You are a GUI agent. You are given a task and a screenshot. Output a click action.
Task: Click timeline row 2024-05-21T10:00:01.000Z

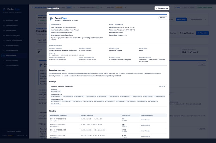[x=108, y=131]
